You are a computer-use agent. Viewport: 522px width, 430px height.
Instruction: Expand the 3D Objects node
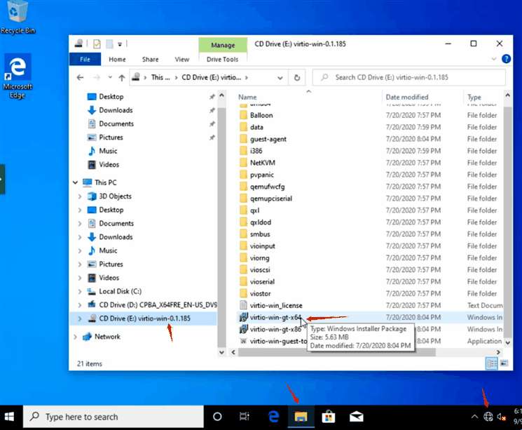pos(80,196)
